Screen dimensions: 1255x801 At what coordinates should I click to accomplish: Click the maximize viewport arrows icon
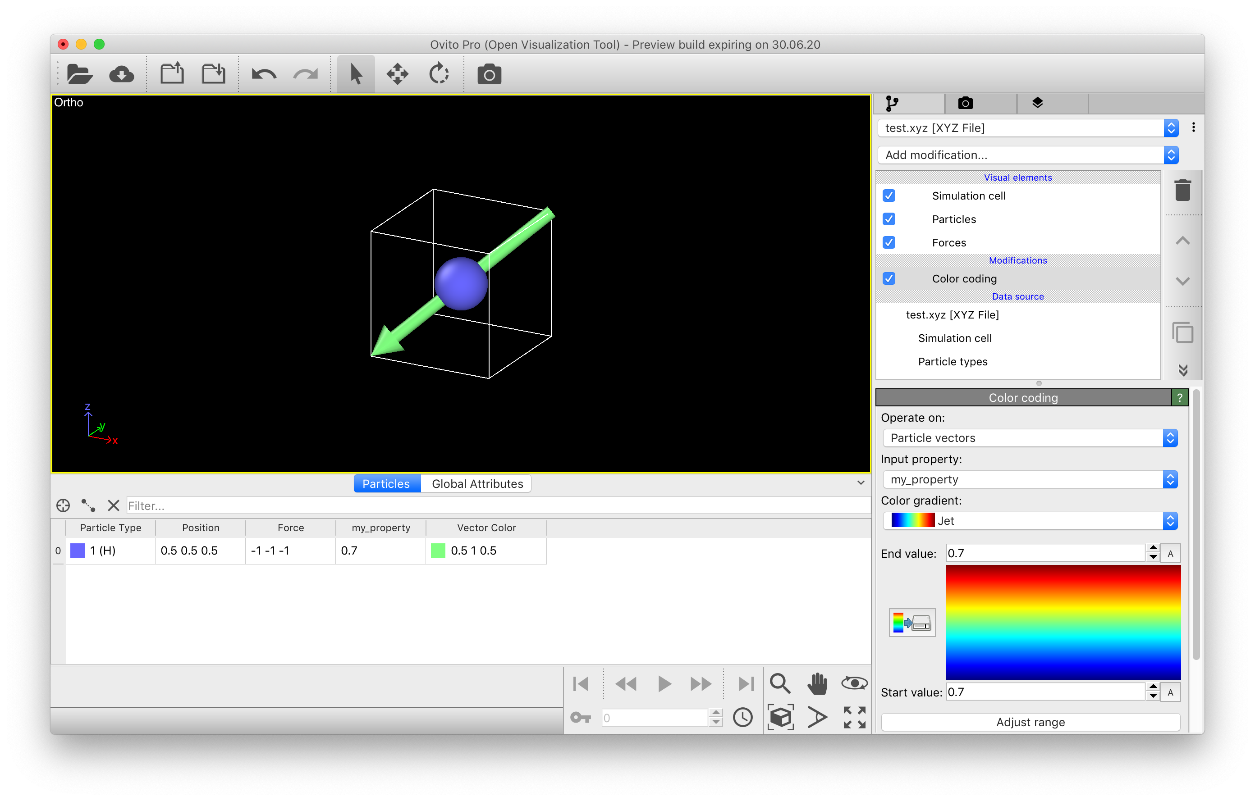tap(854, 717)
